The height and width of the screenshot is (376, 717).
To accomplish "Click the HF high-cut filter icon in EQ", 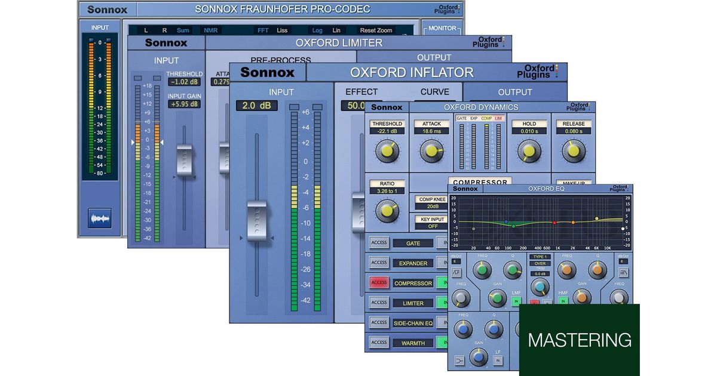I will pyautogui.click(x=623, y=273).
